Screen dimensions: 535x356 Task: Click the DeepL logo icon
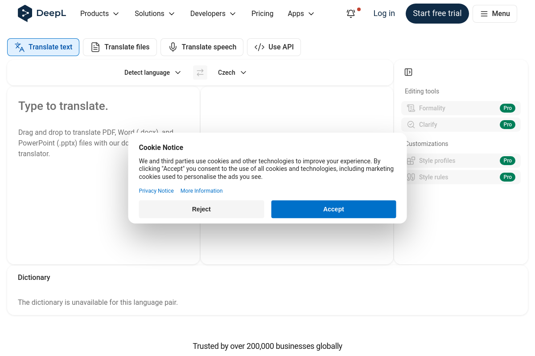[25, 13]
